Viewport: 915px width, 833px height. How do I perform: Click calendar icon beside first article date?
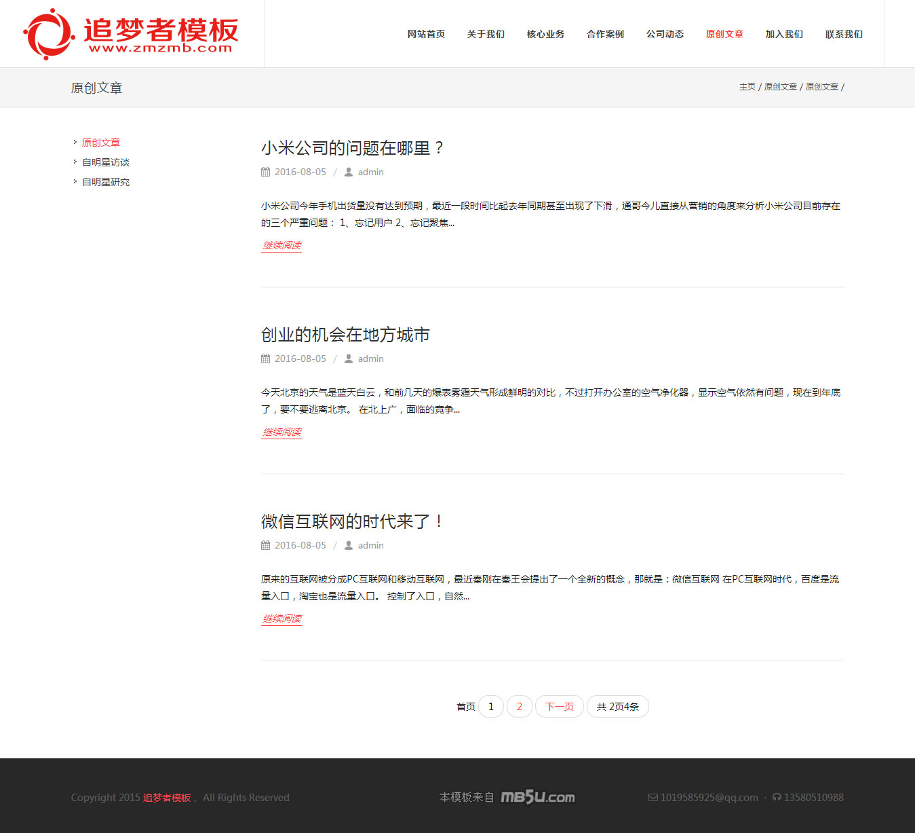click(x=265, y=172)
